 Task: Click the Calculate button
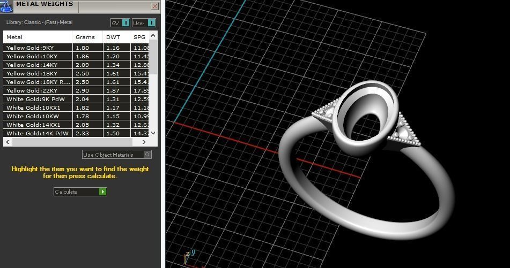(x=80, y=192)
